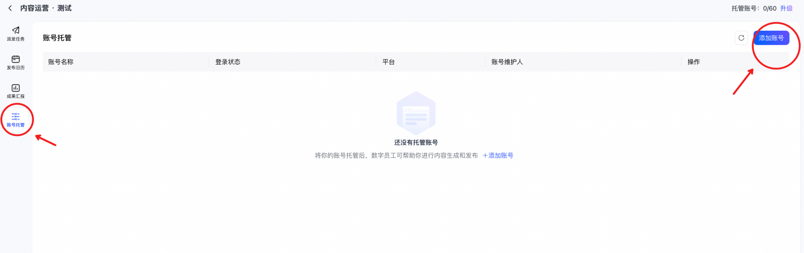The width and height of the screenshot is (804, 253).
Task: Open the 派发任务 sidebar icon
Action: click(x=16, y=31)
